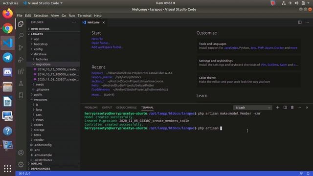The width and height of the screenshot is (313, 176).
Task: Open the Source Control view
Action: point(21,47)
